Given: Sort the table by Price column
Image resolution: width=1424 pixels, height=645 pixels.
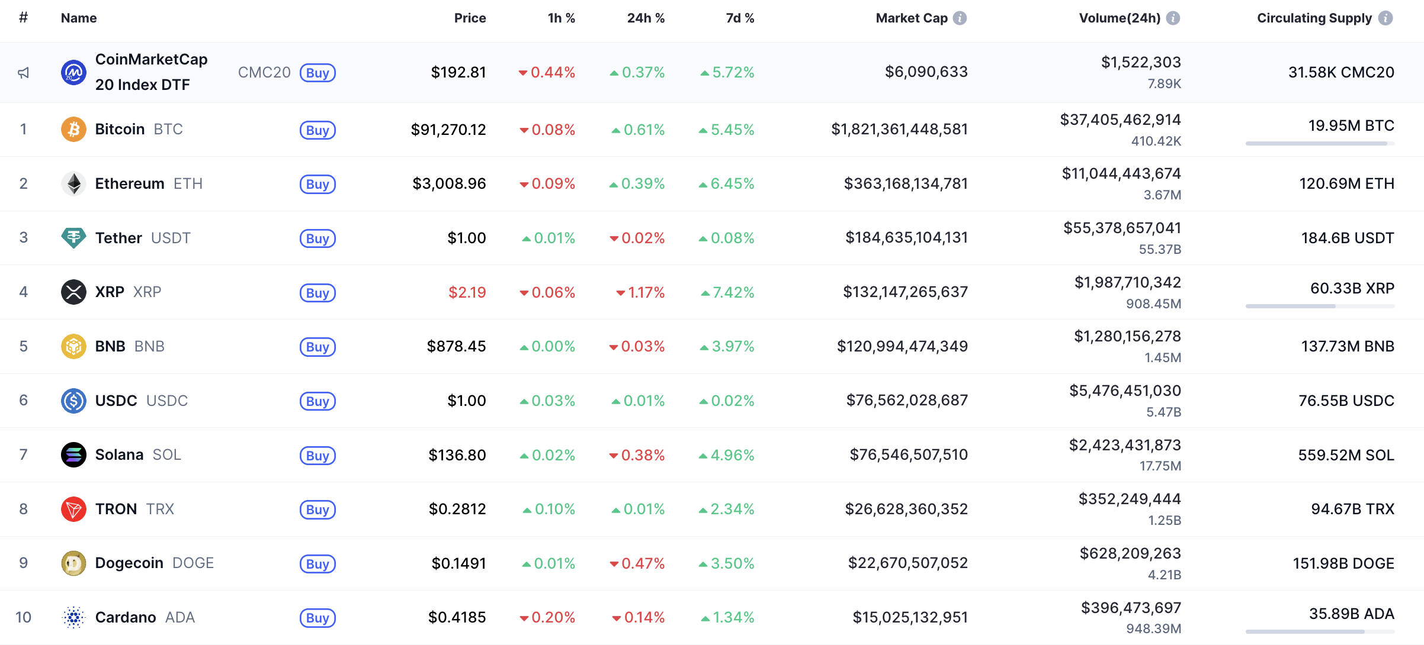Looking at the screenshot, I should [x=470, y=18].
